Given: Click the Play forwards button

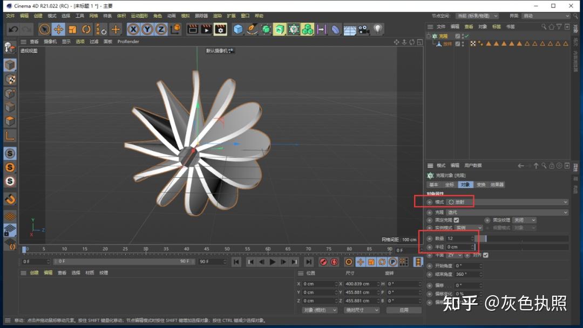Looking at the screenshot, I should [273, 262].
